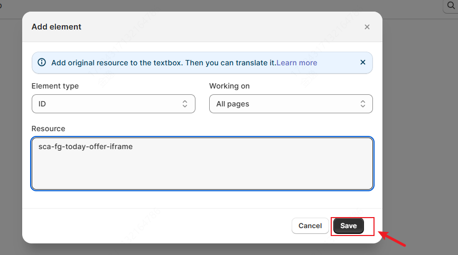This screenshot has width=458, height=255.
Task: Click the Resource field label
Action: point(48,129)
